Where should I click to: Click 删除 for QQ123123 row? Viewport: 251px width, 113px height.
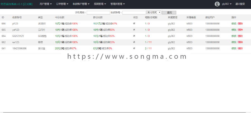[x=240, y=36]
